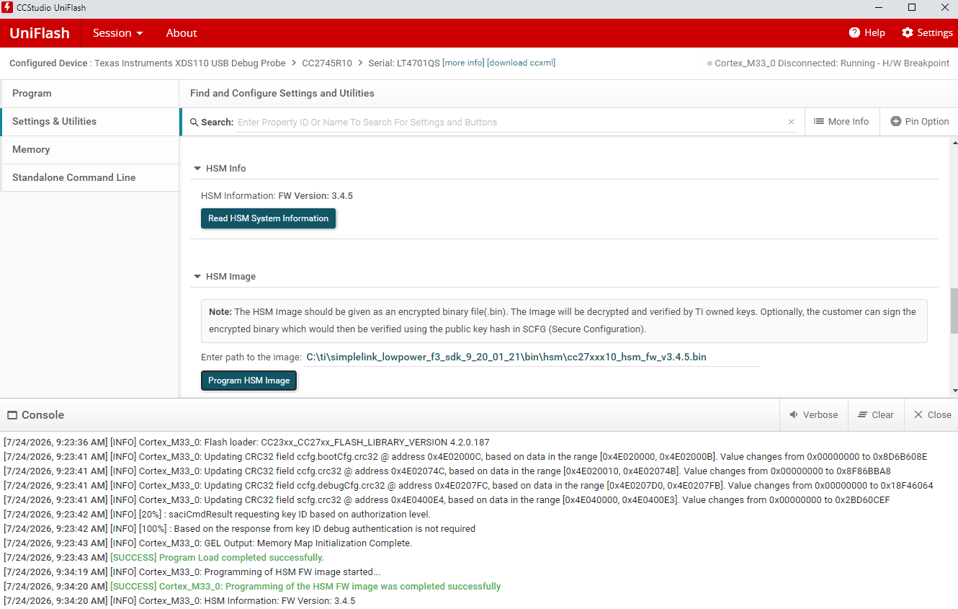Open the [more info] link
Screen dimensions: 958x609
click(x=463, y=63)
